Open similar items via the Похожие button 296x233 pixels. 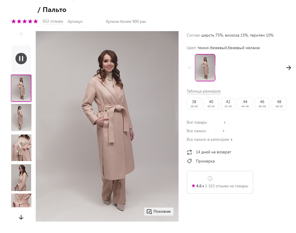pos(159,211)
